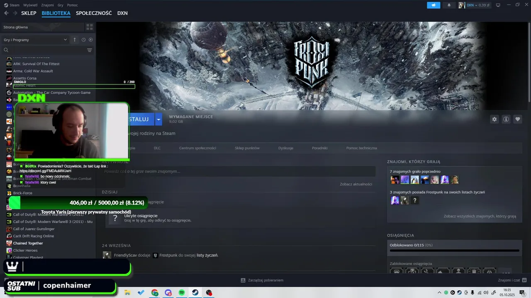Open game settings gear icon
Image resolution: width=531 pixels, height=298 pixels.
click(x=494, y=119)
